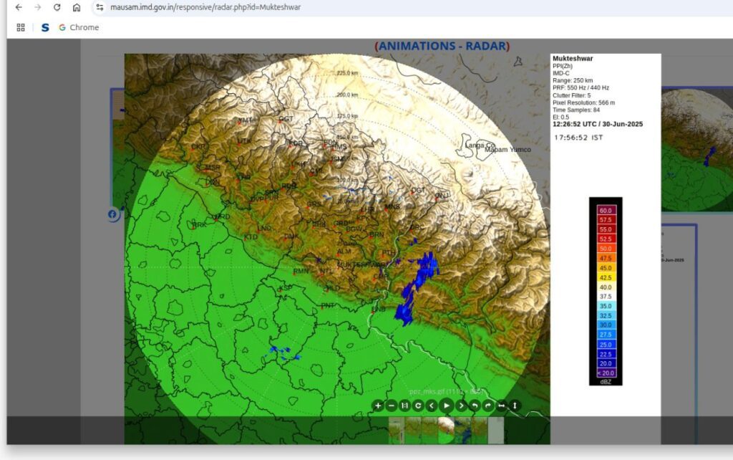733x460 pixels.
Task: Click the Time Samples: 84 text
Action: (x=576, y=110)
